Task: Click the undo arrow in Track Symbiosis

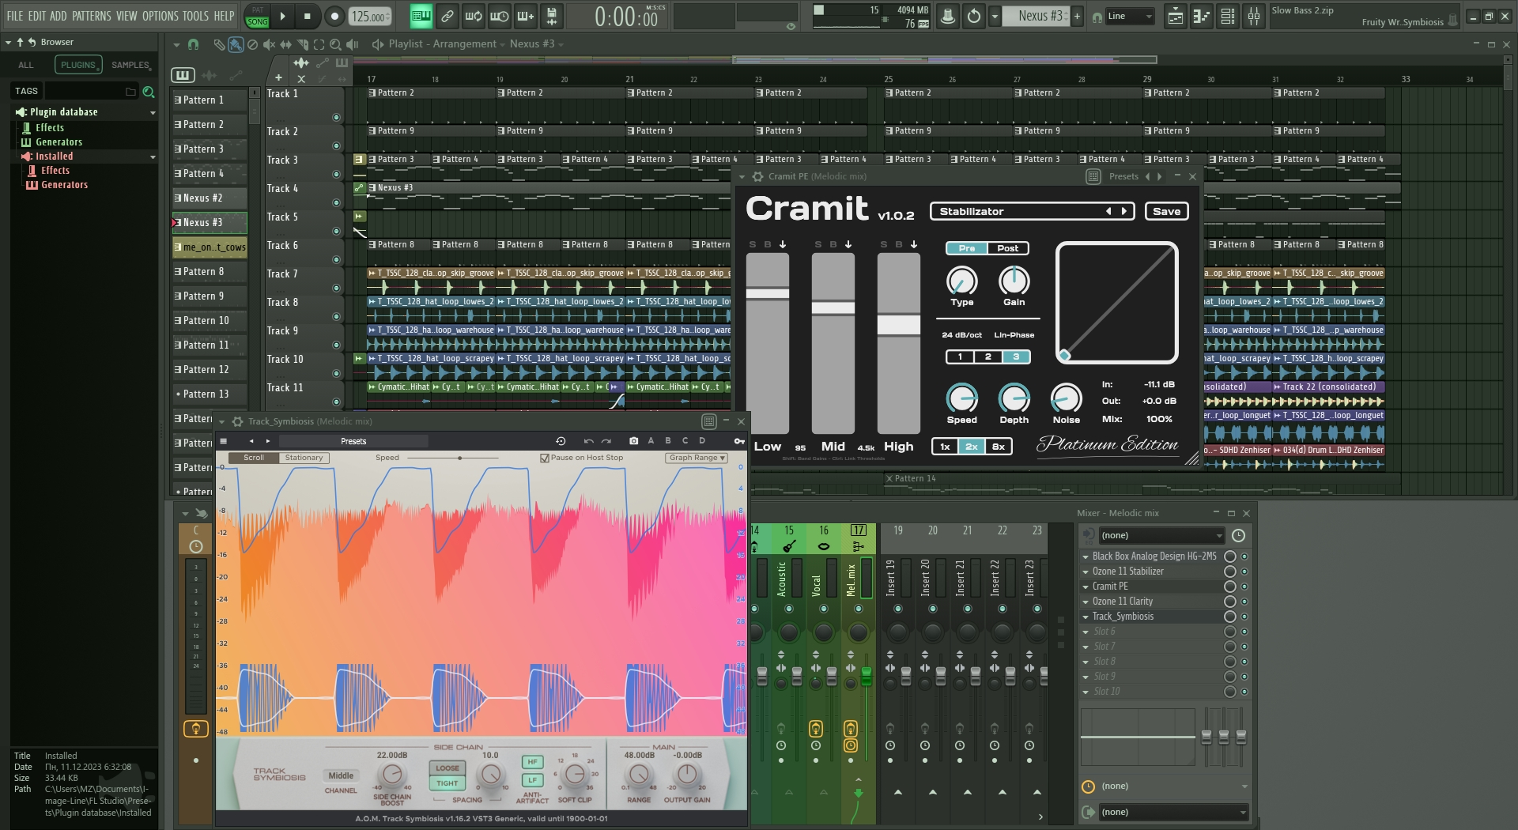Action: pos(588,441)
